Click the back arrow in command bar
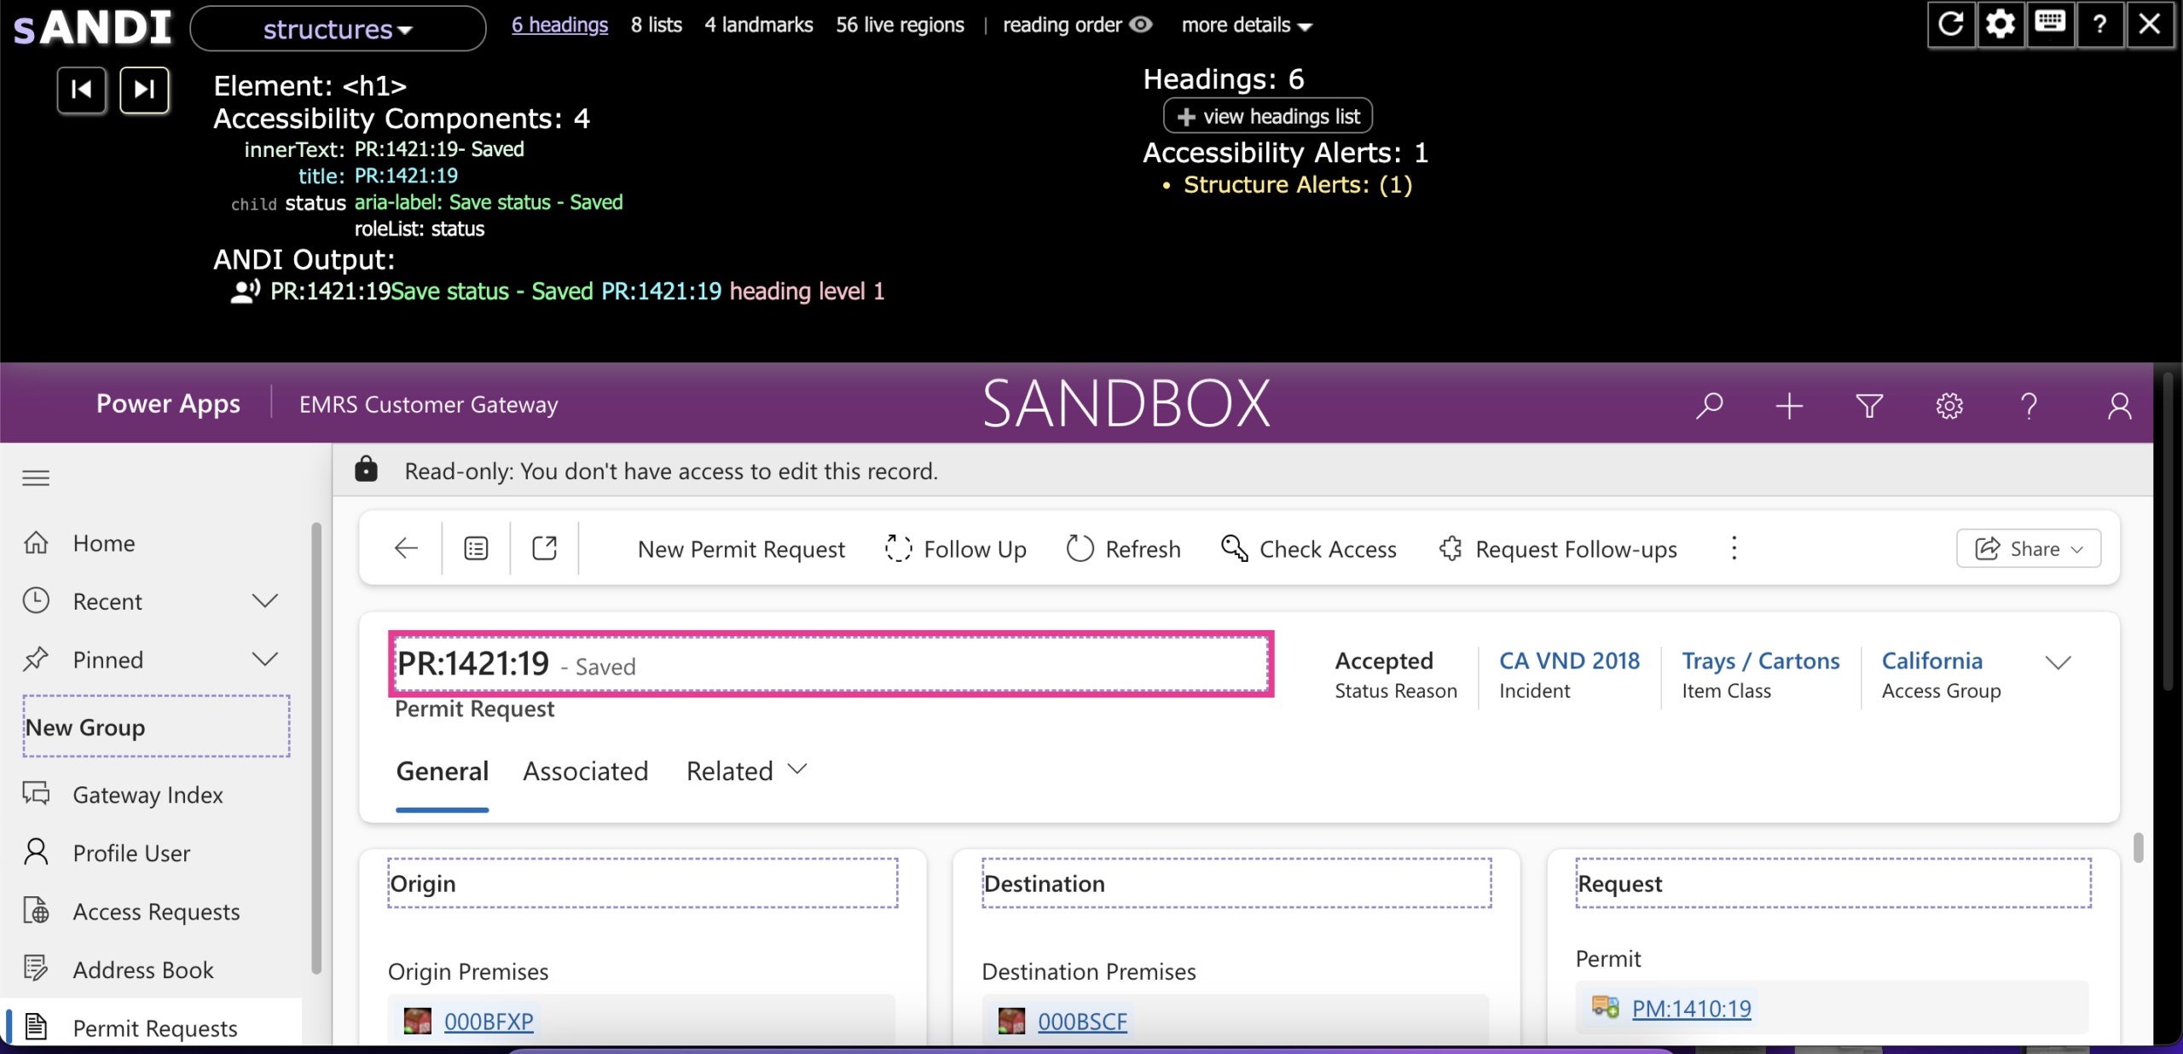 (x=407, y=548)
